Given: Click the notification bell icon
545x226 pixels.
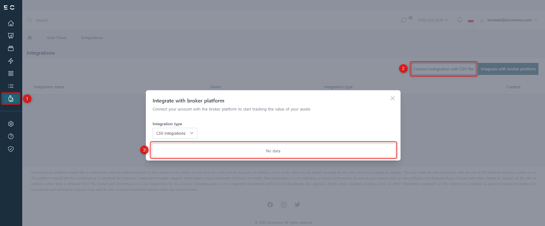Looking at the screenshot, I should [460, 20].
